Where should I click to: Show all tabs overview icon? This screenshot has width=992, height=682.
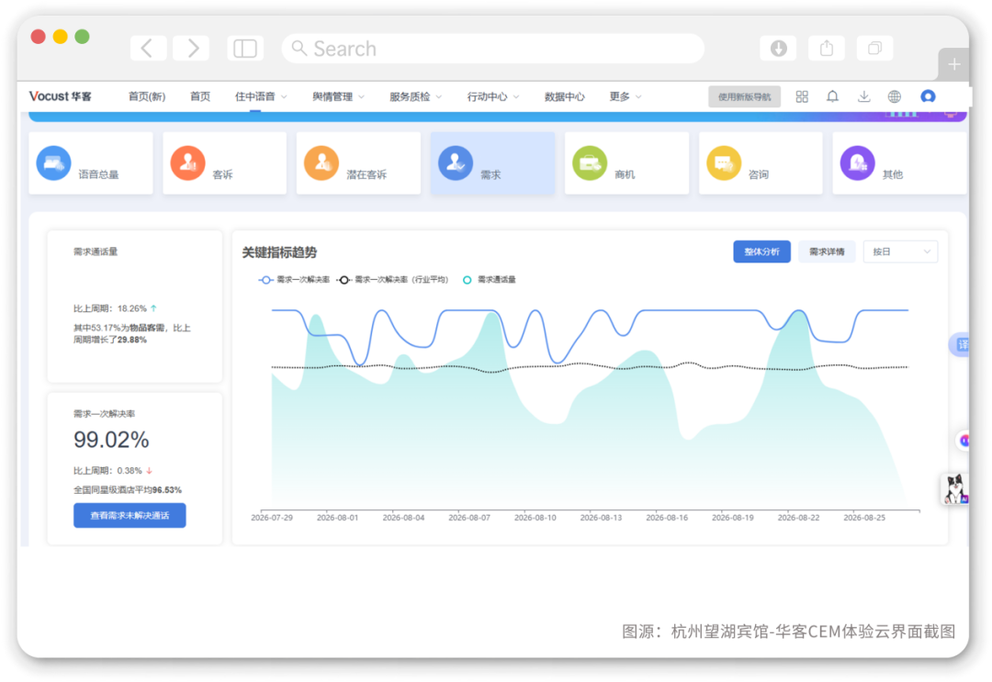point(874,48)
